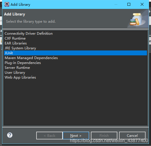151x146 pixels.
Task: Close the Add Library window
Action: tap(142, 4)
